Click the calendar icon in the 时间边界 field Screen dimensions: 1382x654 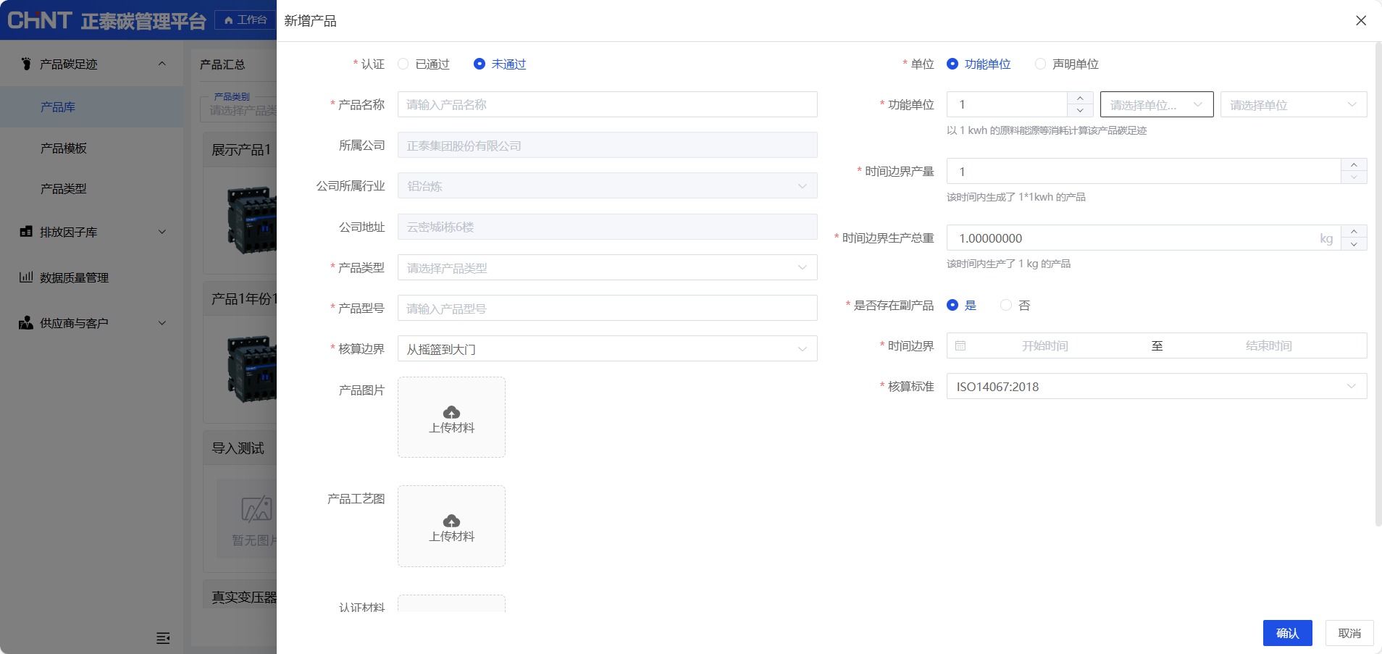tap(960, 345)
